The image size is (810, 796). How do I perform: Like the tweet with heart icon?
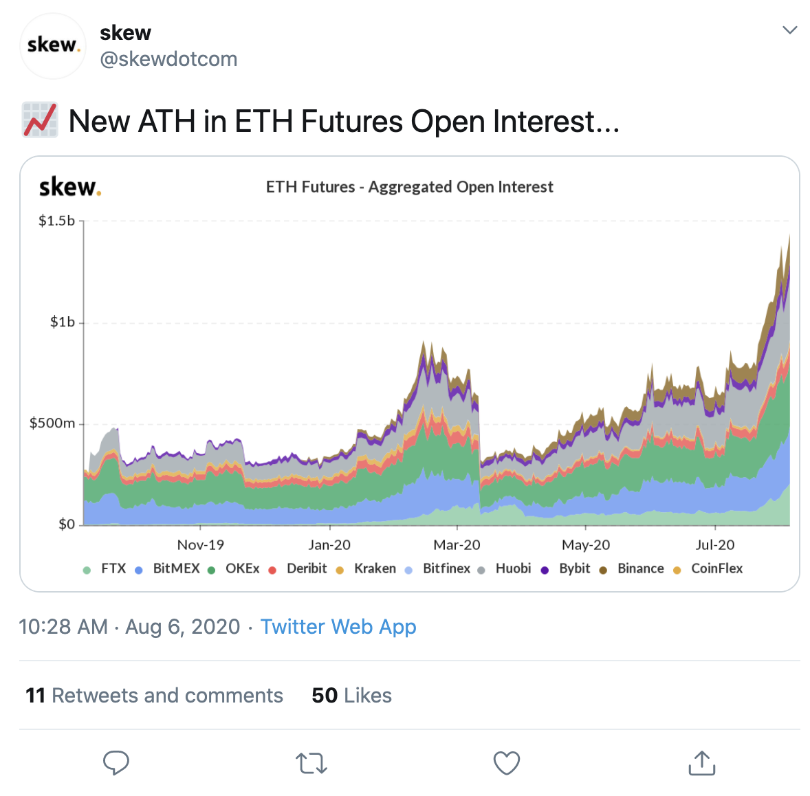click(507, 763)
